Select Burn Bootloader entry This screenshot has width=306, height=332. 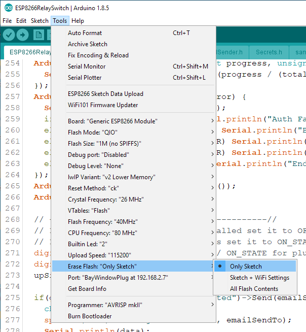tap(134, 316)
